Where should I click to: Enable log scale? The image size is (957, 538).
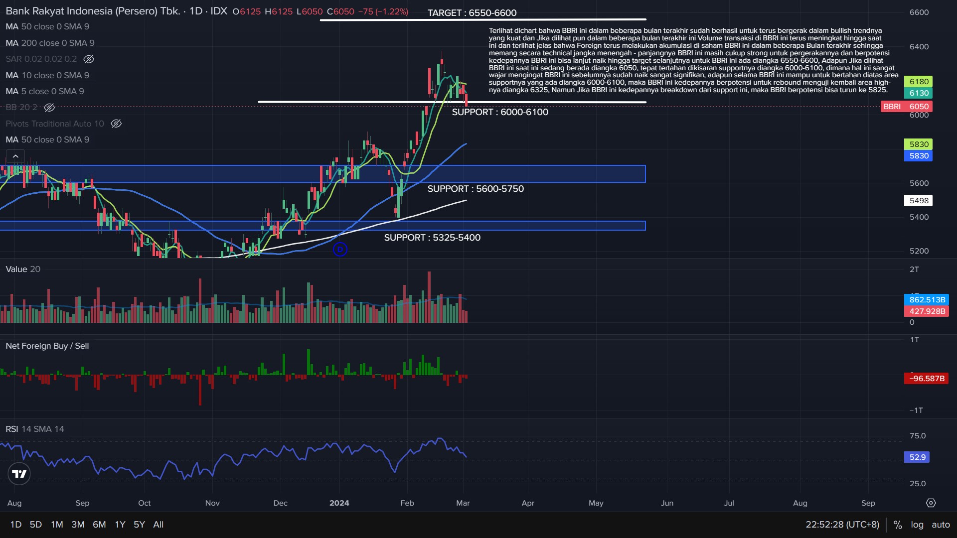click(917, 525)
